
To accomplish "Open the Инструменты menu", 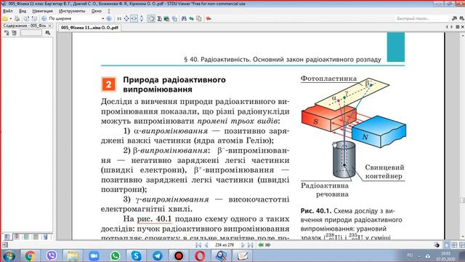I will click(x=72, y=11).
